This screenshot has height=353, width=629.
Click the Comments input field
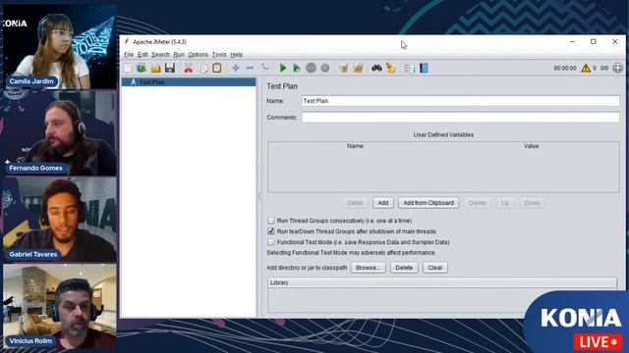[x=461, y=118]
